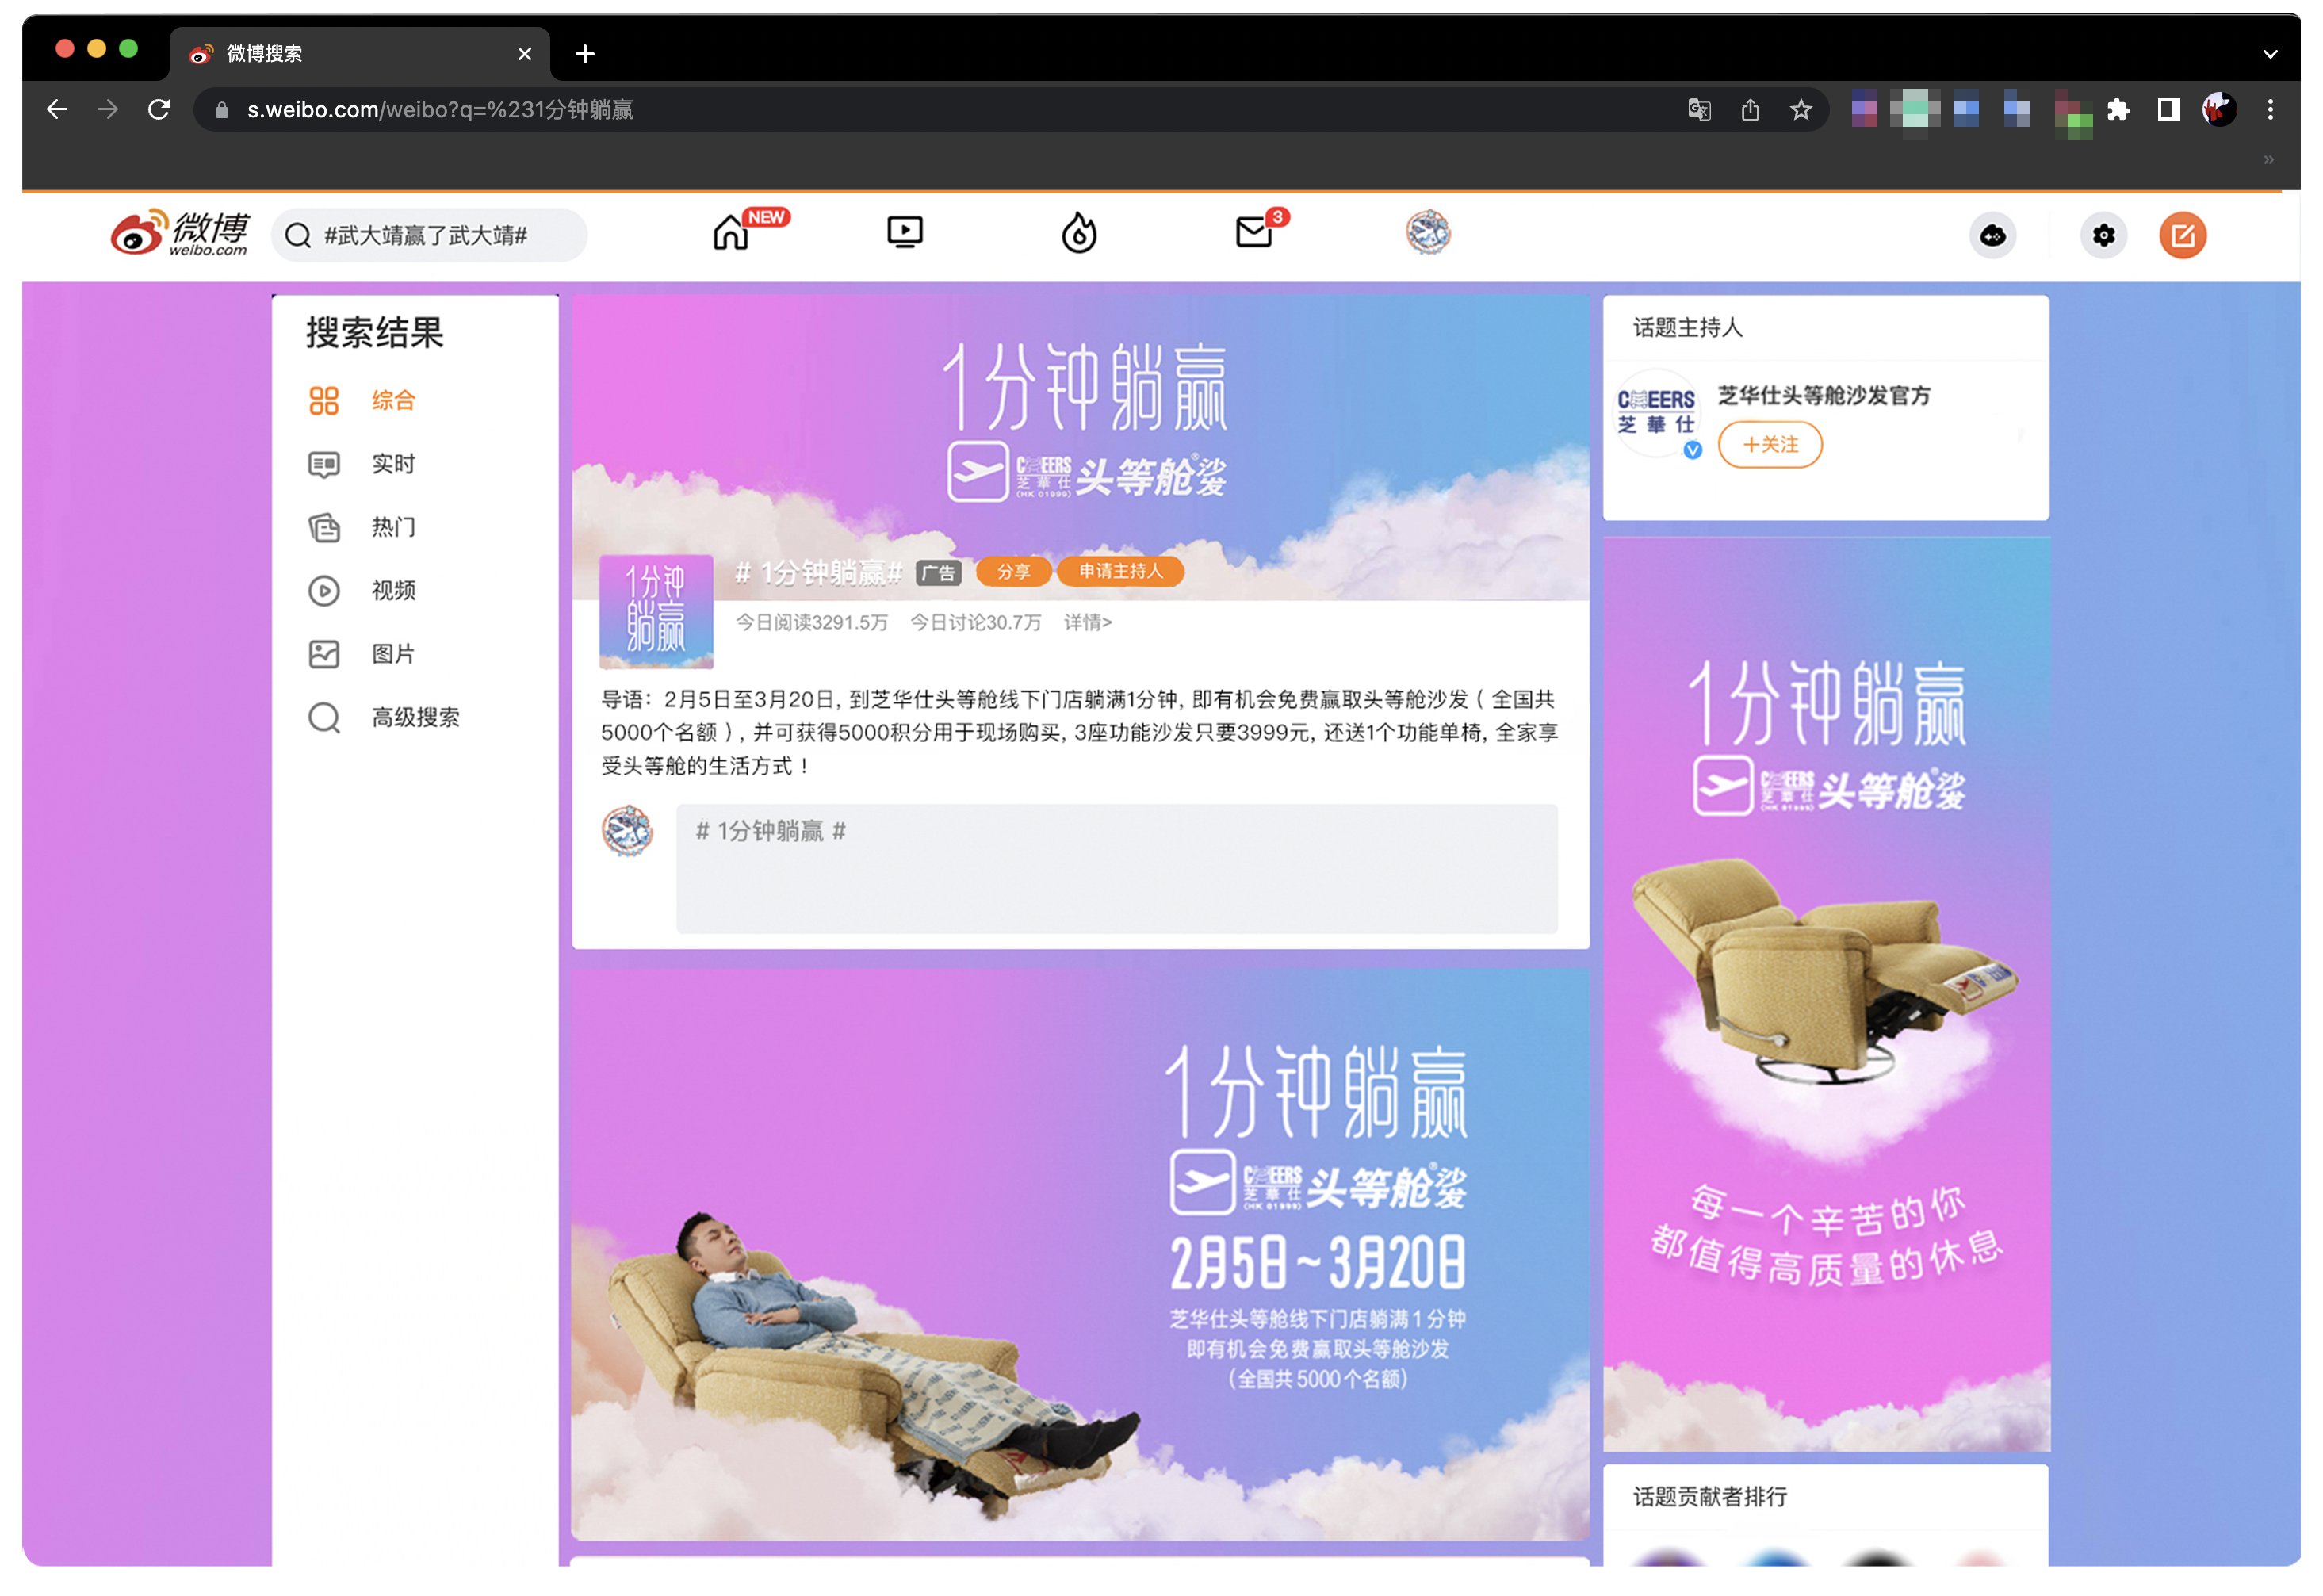Bookmark this page with star icon
This screenshot has width=2323, height=1596.
tap(1800, 110)
